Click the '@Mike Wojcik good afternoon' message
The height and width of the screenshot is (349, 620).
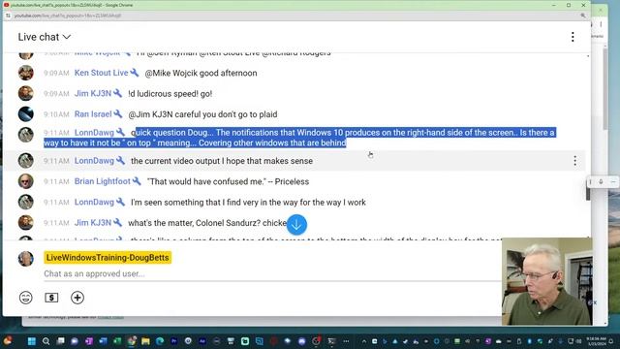tap(201, 74)
